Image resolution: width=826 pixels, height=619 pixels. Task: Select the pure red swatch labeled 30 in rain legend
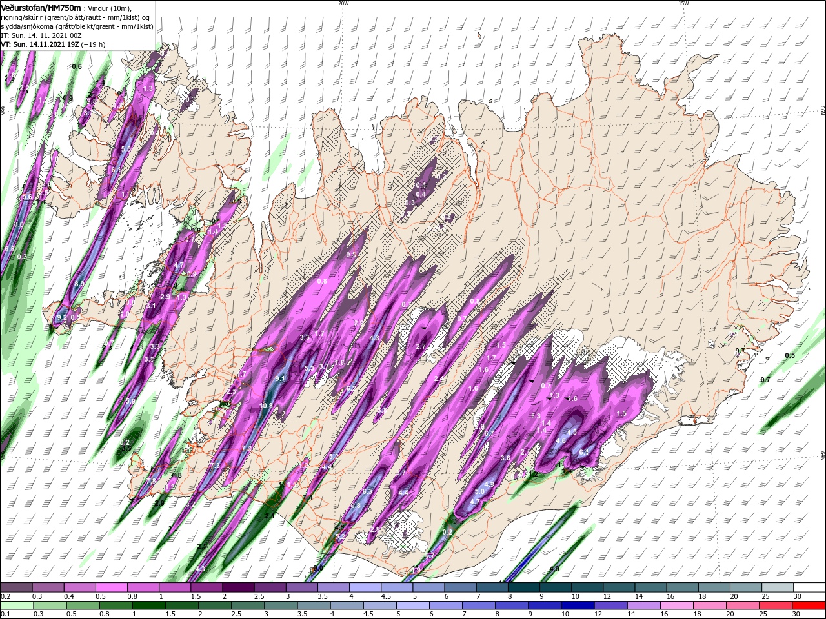809,605
